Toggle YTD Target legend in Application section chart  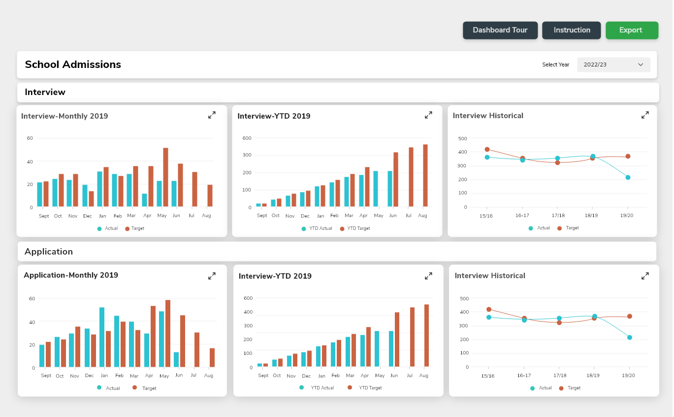[x=365, y=387]
